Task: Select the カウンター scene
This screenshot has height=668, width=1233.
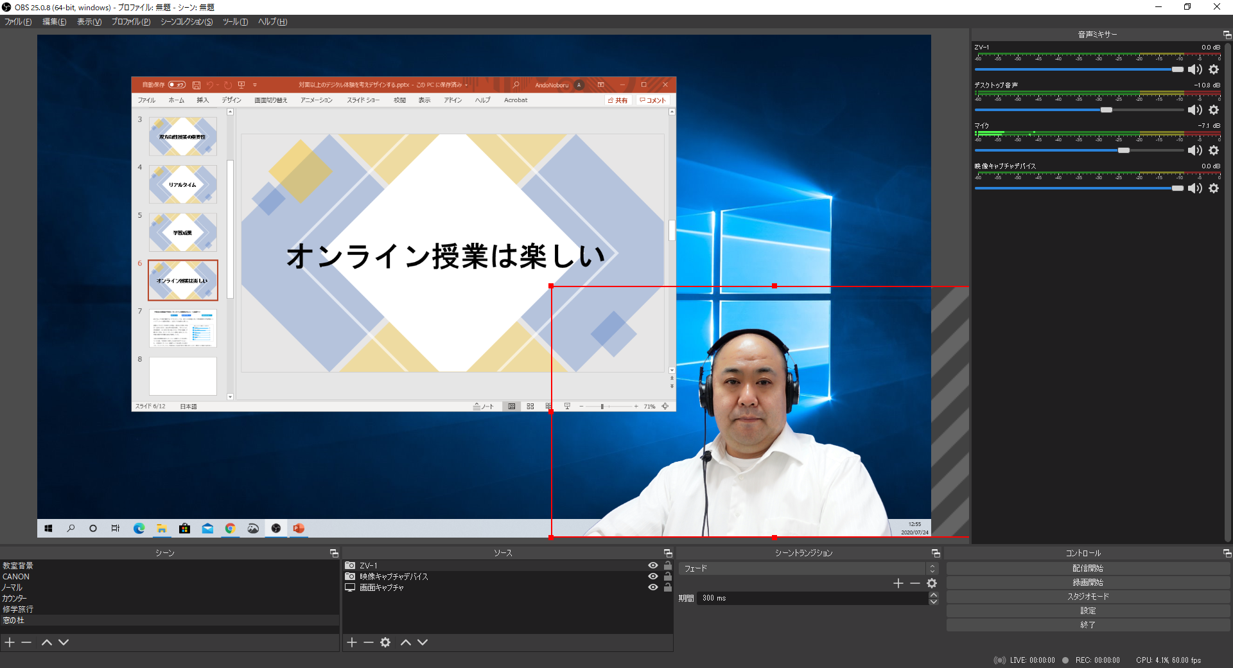Action: (x=170, y=599)
